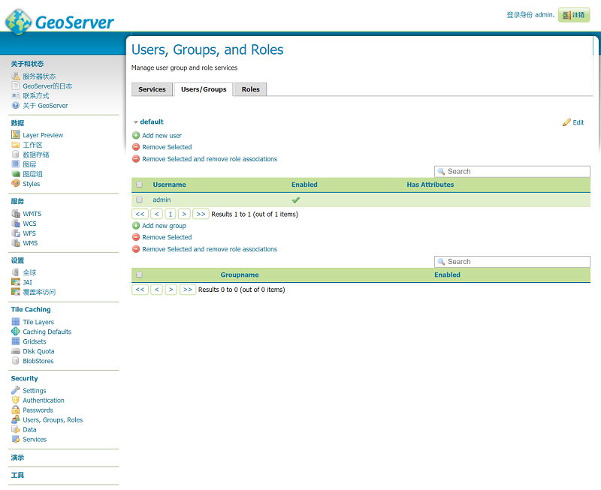Click the Layer Preview icon in sidebar
The height and width of the screenshot is (490, 601).
16,135
